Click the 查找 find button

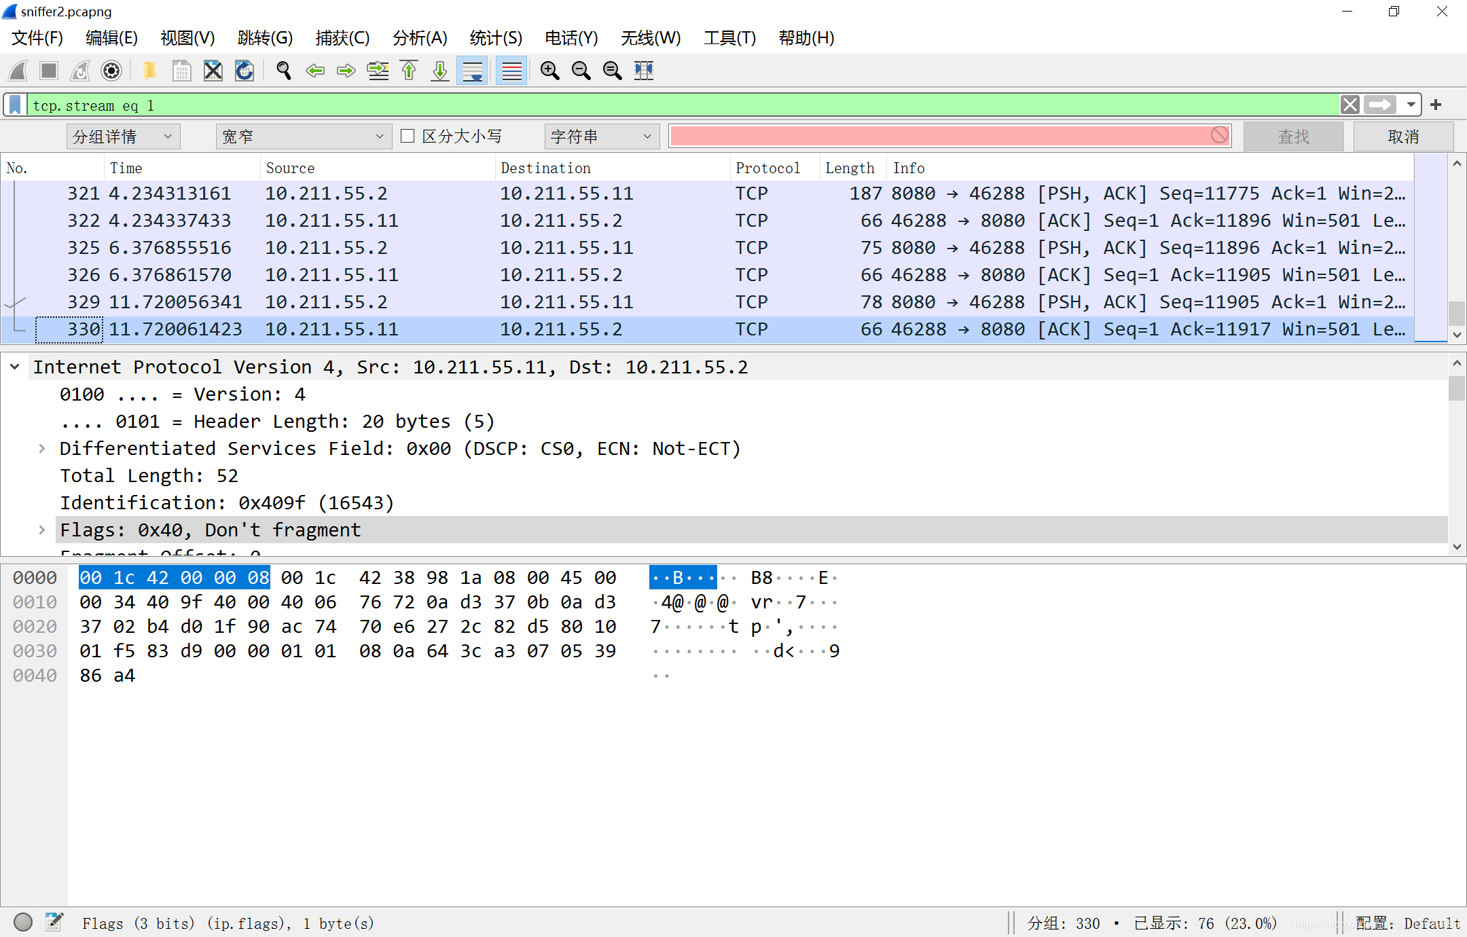(x=1293, y=136)
